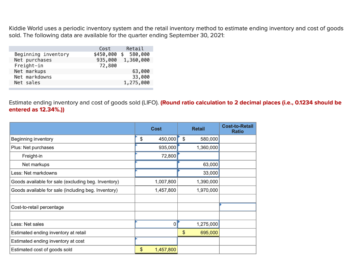
Task: Click the 1,970,000 goods available retail cell
Action: tap(198, 190)
